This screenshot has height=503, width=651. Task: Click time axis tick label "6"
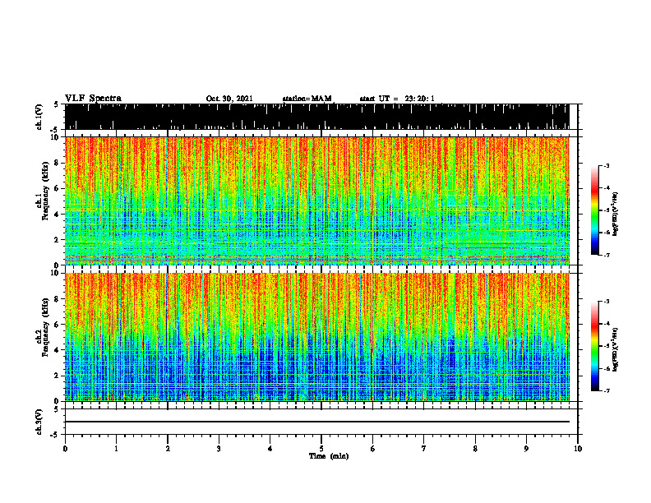point(373,449)
